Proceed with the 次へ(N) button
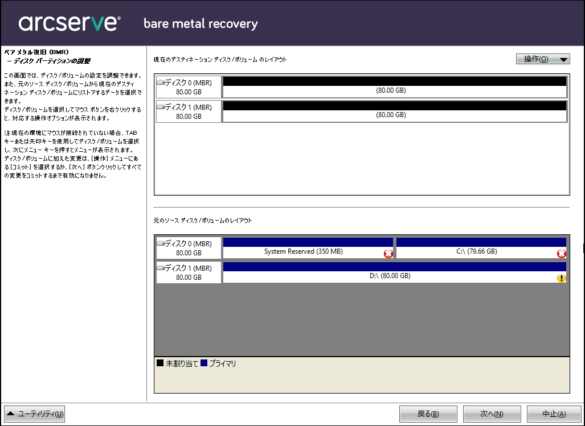The width and height of the screenshot is (585, 426). pos(492,414)
